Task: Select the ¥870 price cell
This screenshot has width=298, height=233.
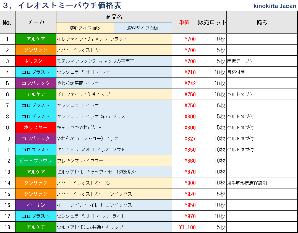Action: click(184, 172)
